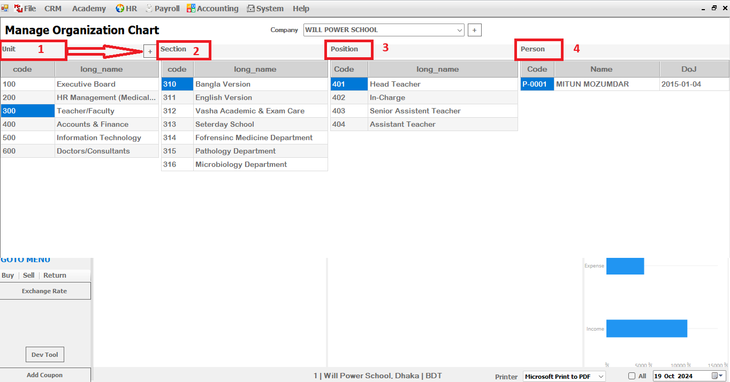Screen dimensions: 730x382
Task: Click the Name column header in Person table
Action: tap(607, 69)
